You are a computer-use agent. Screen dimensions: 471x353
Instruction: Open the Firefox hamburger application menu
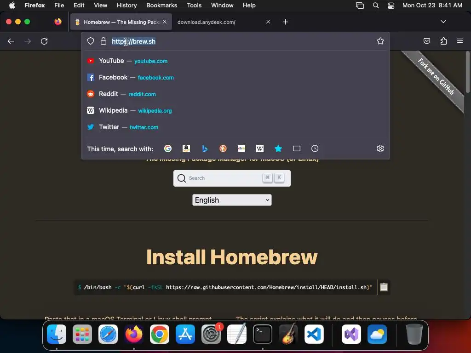pos(460,41)
